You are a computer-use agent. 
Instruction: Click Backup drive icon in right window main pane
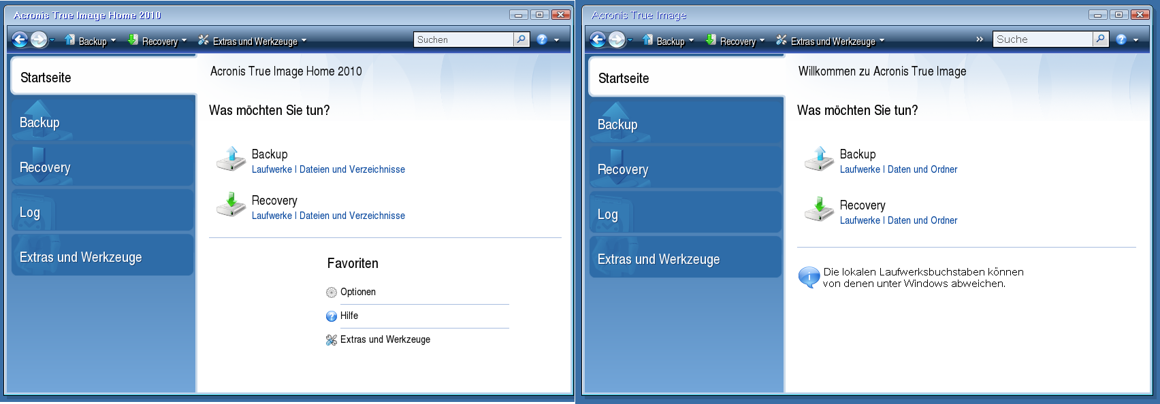pos(820,158)
